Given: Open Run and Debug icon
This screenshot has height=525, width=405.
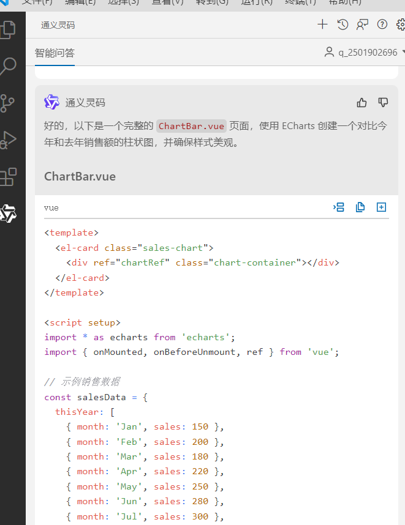Looking at the screenshot, I should 7,140.
